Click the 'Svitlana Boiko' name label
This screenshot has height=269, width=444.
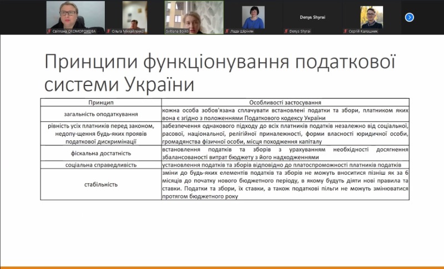177,32
